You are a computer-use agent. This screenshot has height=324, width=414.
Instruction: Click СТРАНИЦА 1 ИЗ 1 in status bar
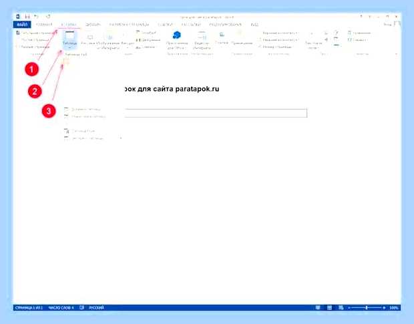[x=29, y=307]
